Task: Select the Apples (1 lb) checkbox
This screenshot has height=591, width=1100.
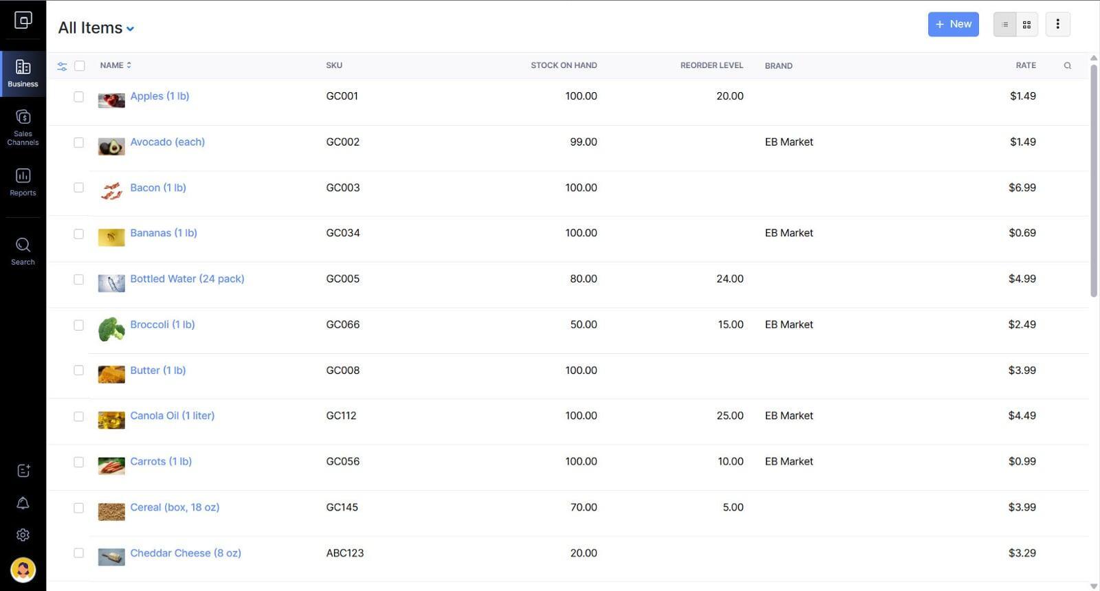Action: [79, 97]
